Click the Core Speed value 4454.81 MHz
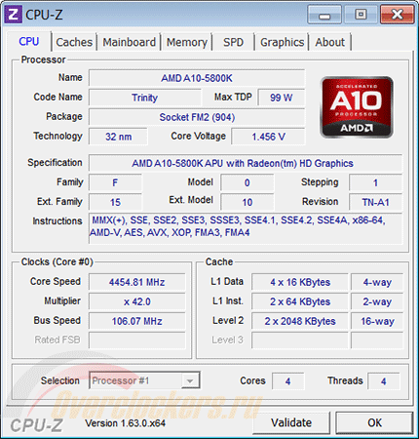 pos(137,282)
